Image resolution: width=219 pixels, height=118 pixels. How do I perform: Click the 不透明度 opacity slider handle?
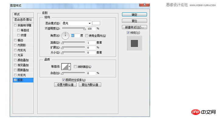click(85, 29)
